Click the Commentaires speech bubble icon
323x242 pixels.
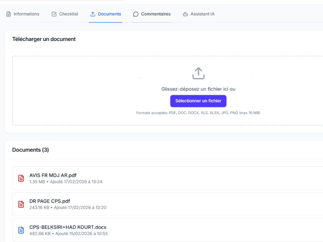(x=136, y=14)
